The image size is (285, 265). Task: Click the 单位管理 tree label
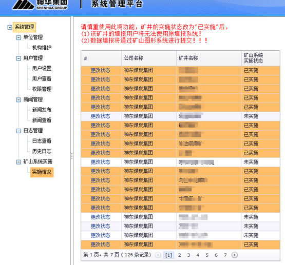point(33,37)
